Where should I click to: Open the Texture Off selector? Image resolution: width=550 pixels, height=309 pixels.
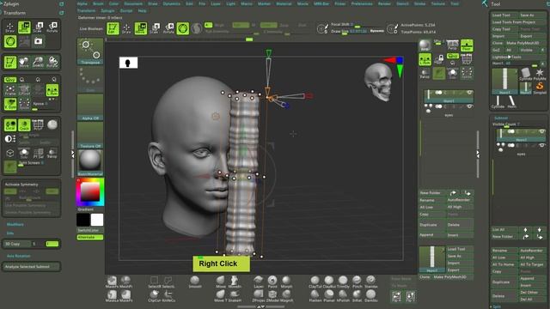[x=90, y=136]
